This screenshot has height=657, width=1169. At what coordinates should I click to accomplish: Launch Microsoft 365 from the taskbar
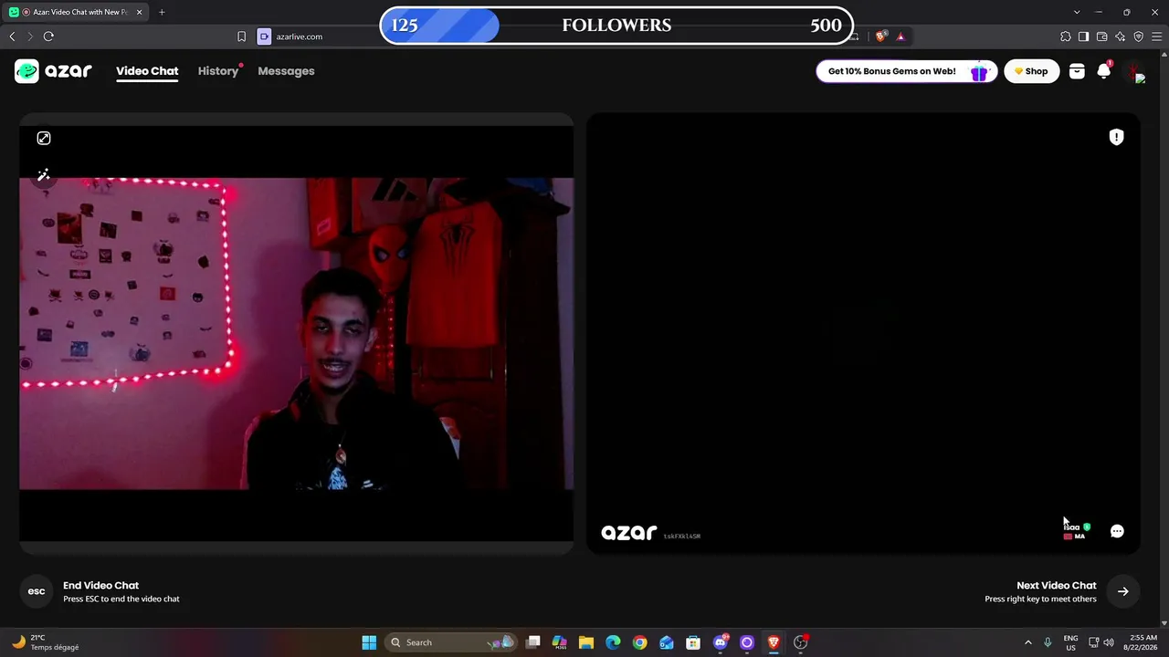[x=560, y=642]
